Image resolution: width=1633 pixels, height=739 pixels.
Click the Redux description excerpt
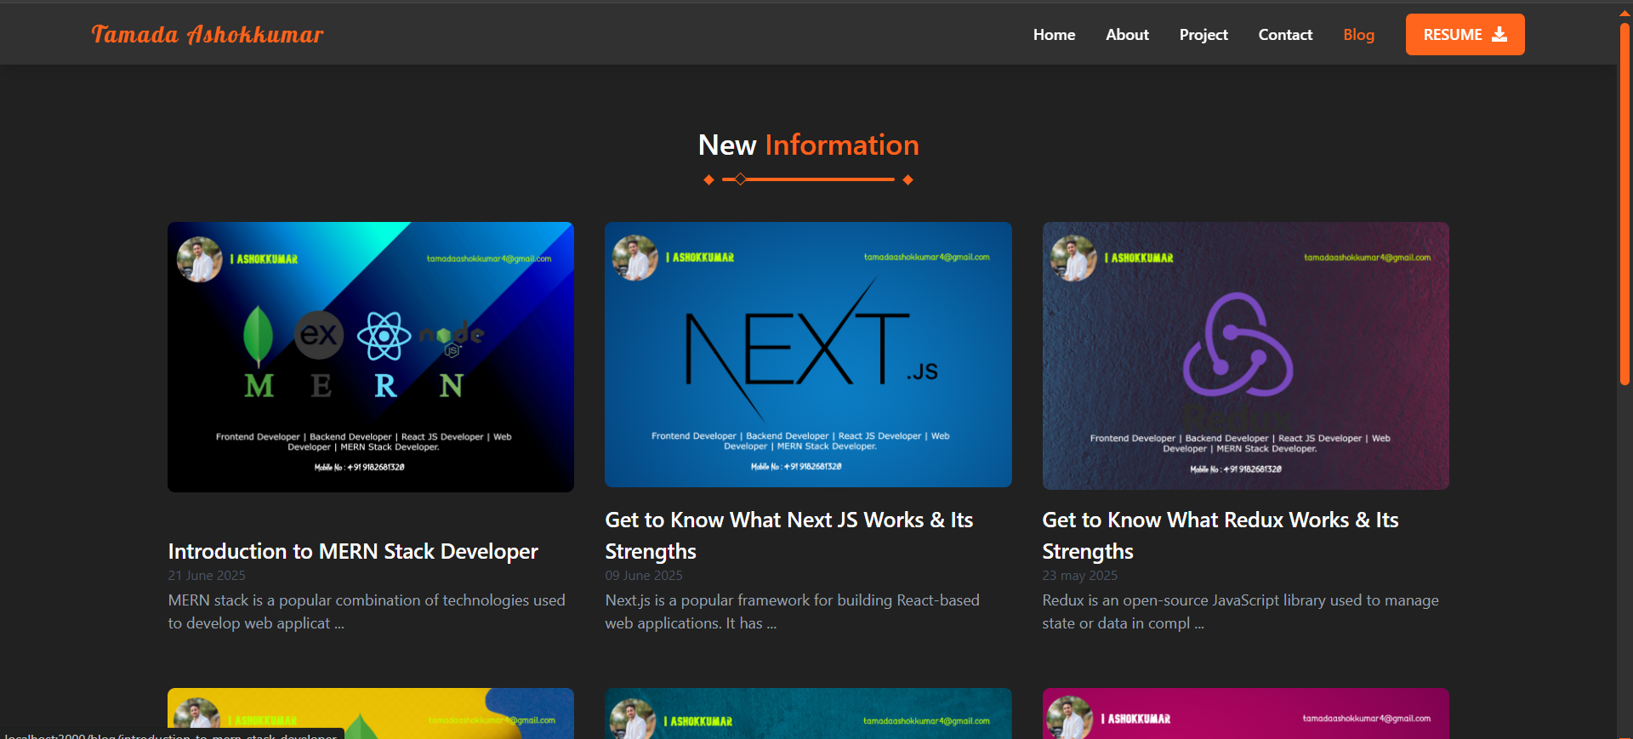point(1240,611)
